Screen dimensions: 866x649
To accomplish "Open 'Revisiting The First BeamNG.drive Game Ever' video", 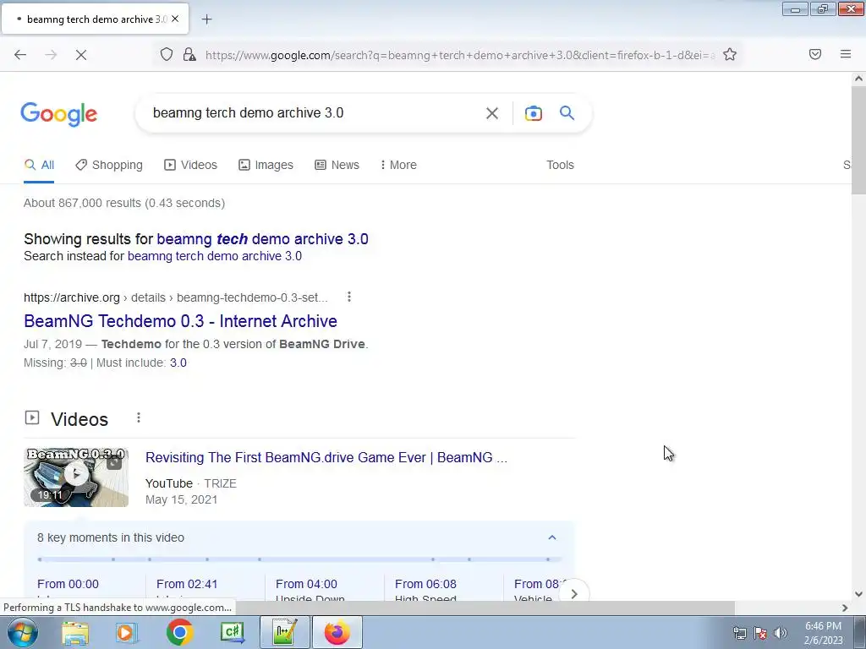I will tap(326, 457).
